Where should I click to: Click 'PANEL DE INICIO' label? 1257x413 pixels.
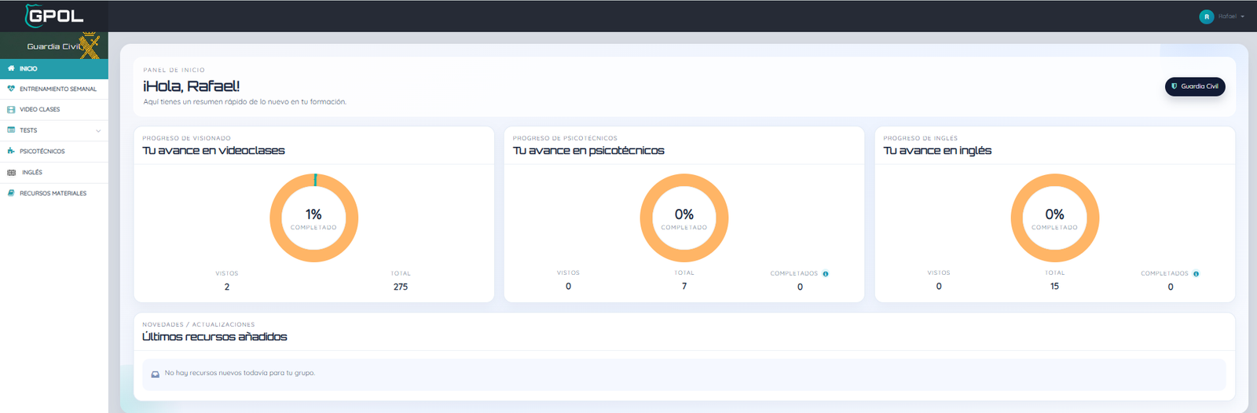(x=174, y=70)
